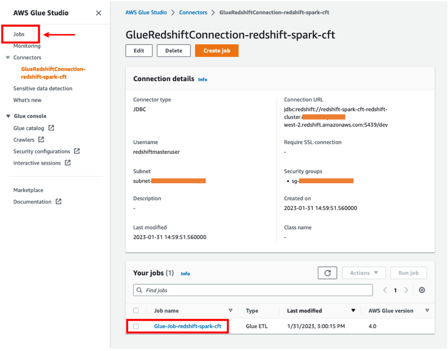Close the AWS Glue Studio sidebar

pyautogui.click(x=98, y=13)
